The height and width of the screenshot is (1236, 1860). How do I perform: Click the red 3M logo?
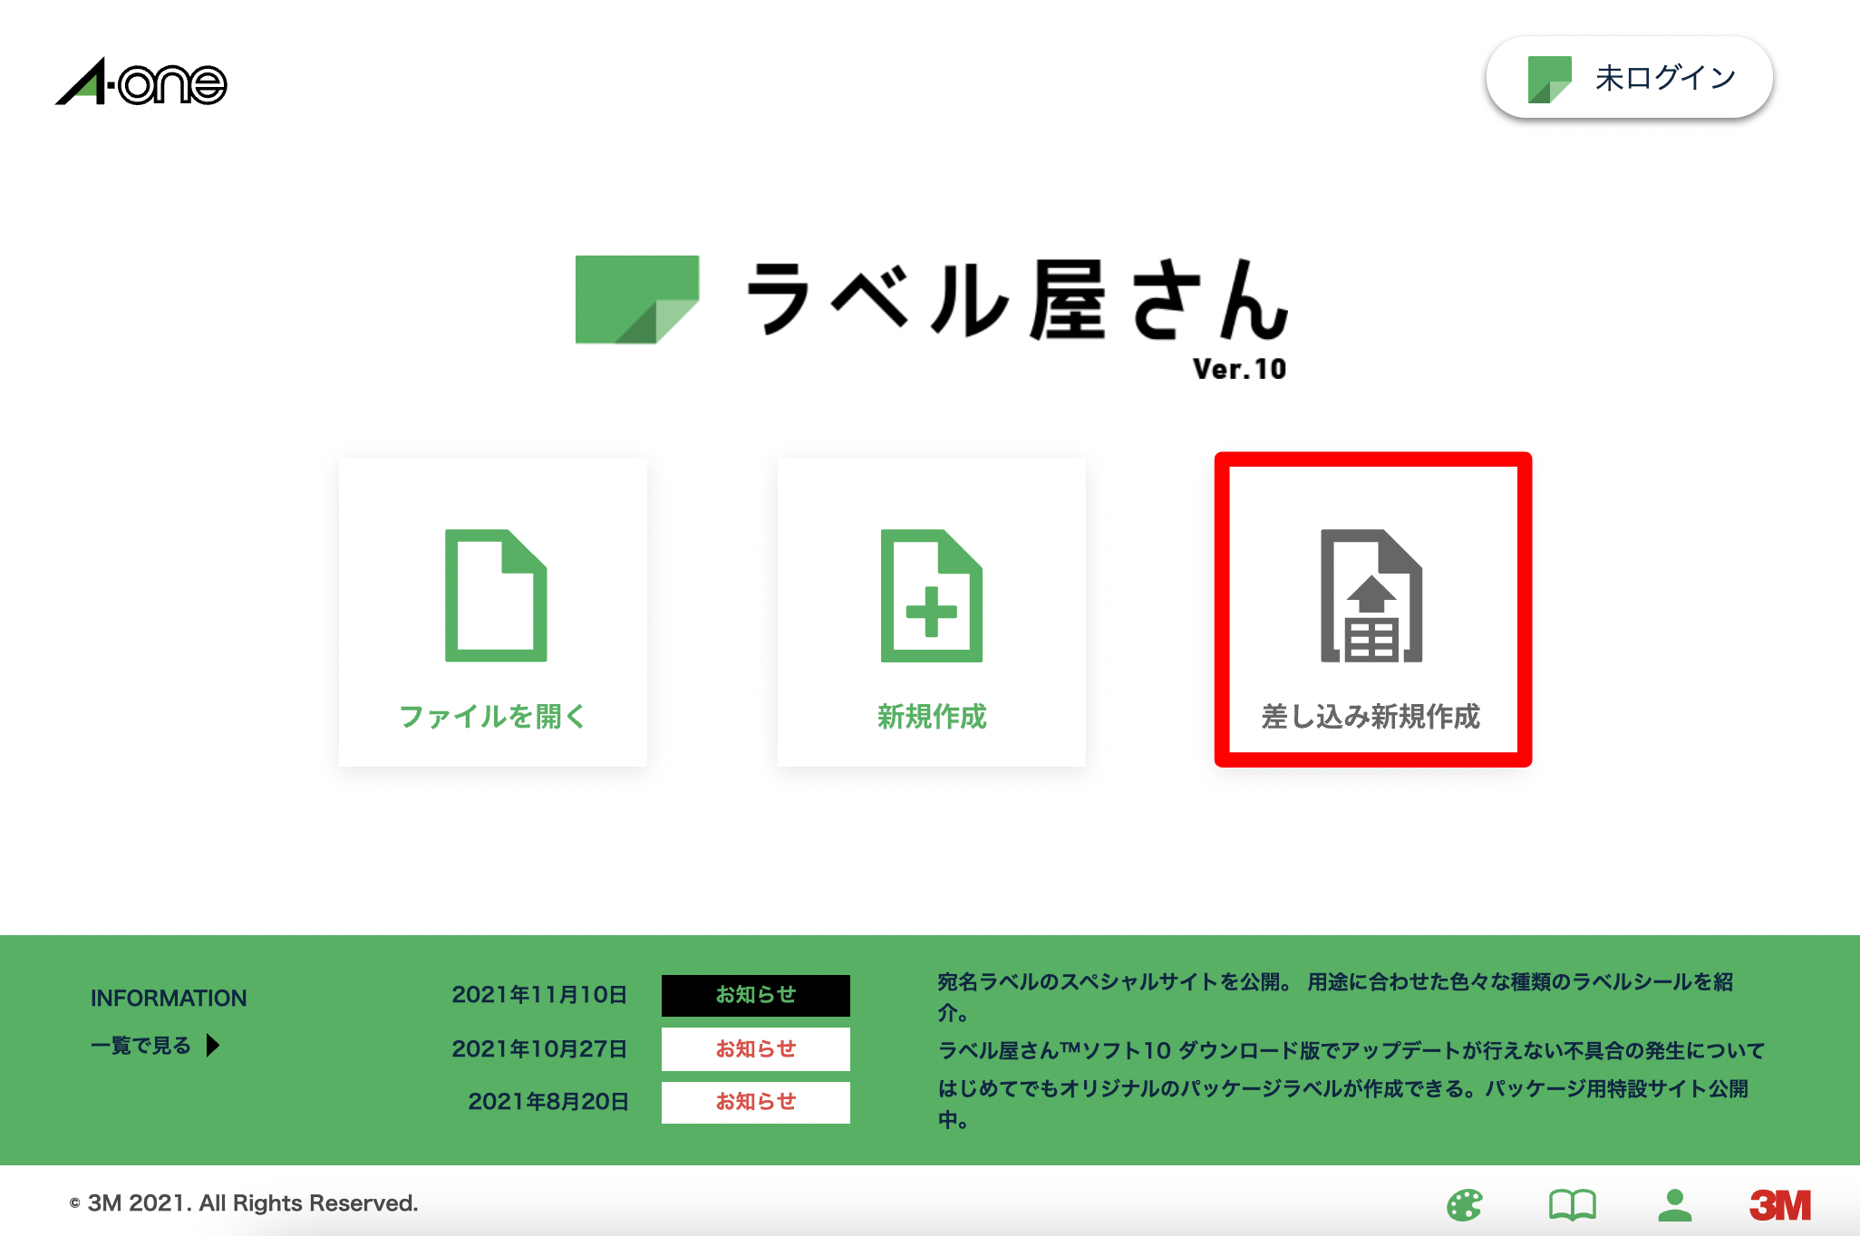[x=1780, y=1205]
